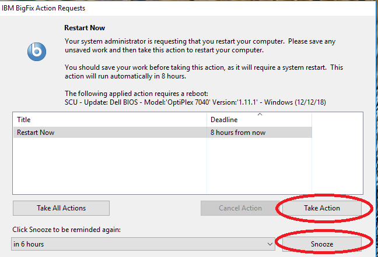Click the sort arrow above Deadline column
The image size is (378, 257).
[260, 115]
